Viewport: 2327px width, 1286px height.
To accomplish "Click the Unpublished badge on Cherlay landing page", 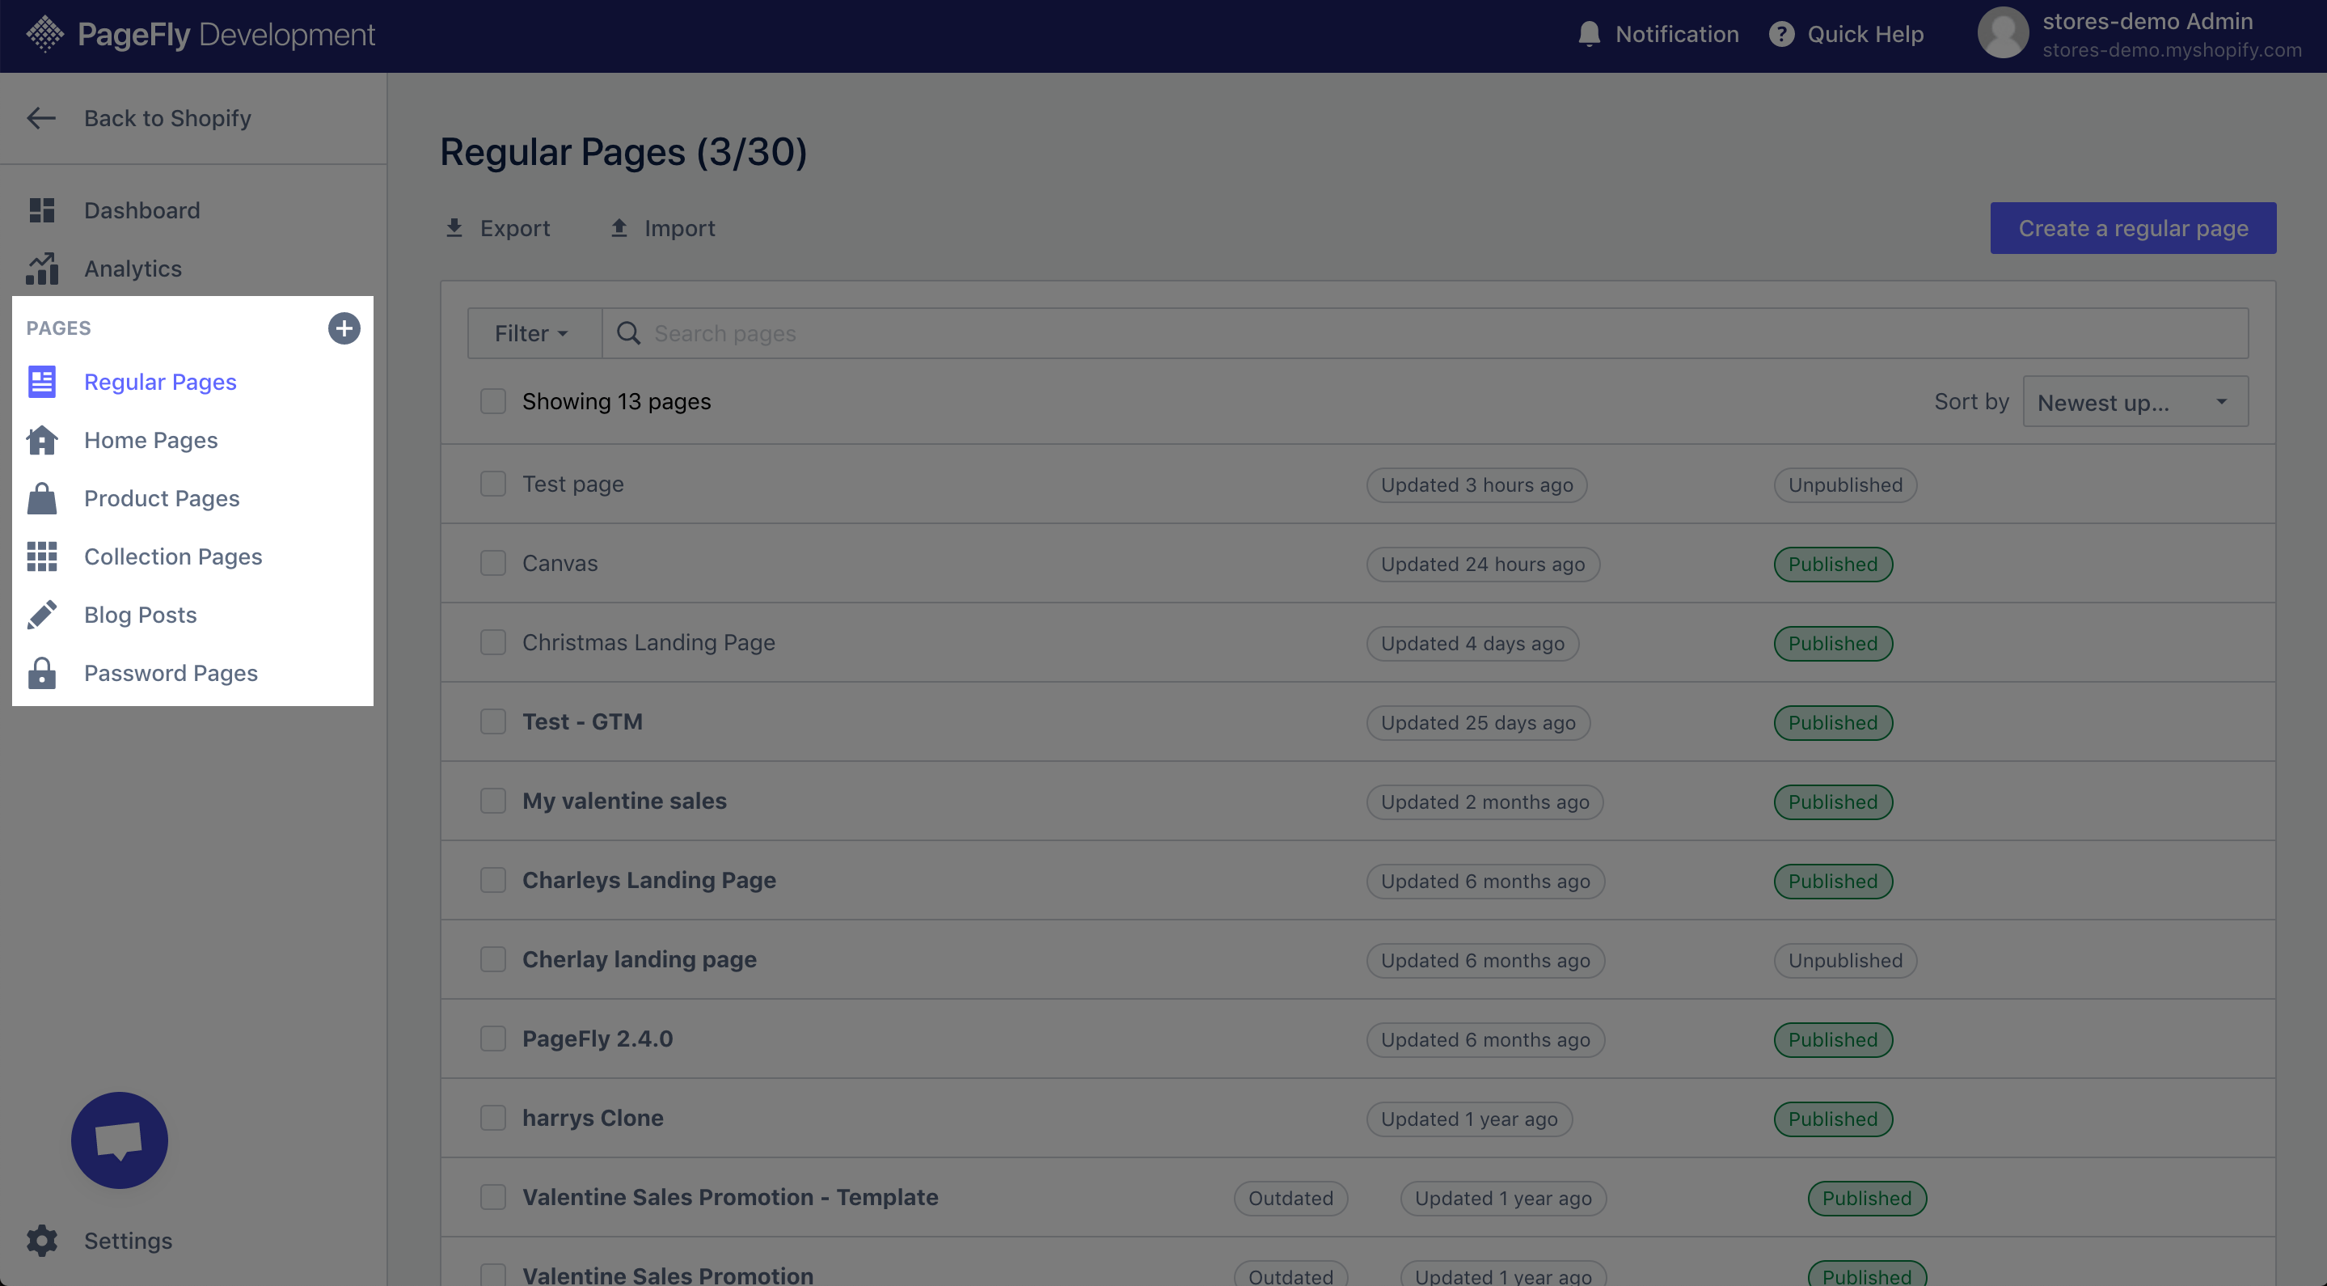I will pos(1844,961).
